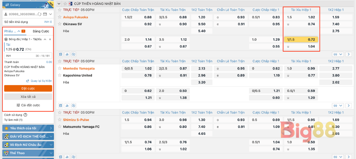Select Shimizu S-Pulse 1X2 odds 1.30
356x159 pixels.
point(202,120)
